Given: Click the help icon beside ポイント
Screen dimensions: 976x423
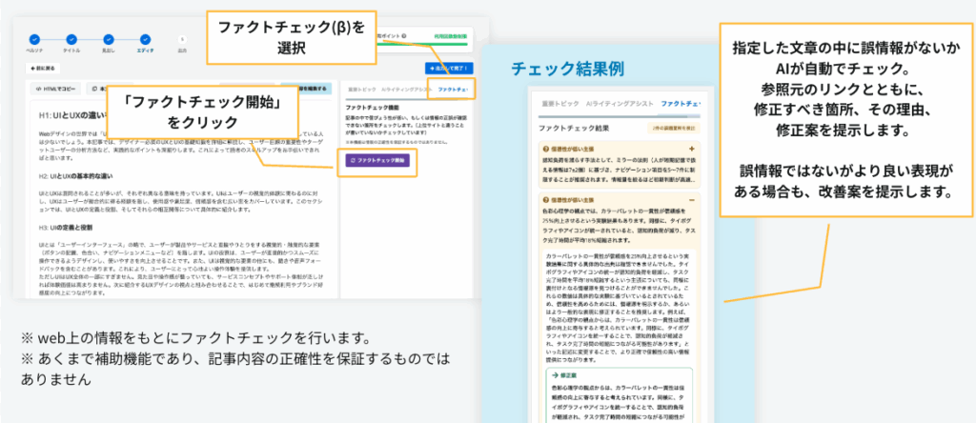Looking at the screenshot, I should point(404,36).
